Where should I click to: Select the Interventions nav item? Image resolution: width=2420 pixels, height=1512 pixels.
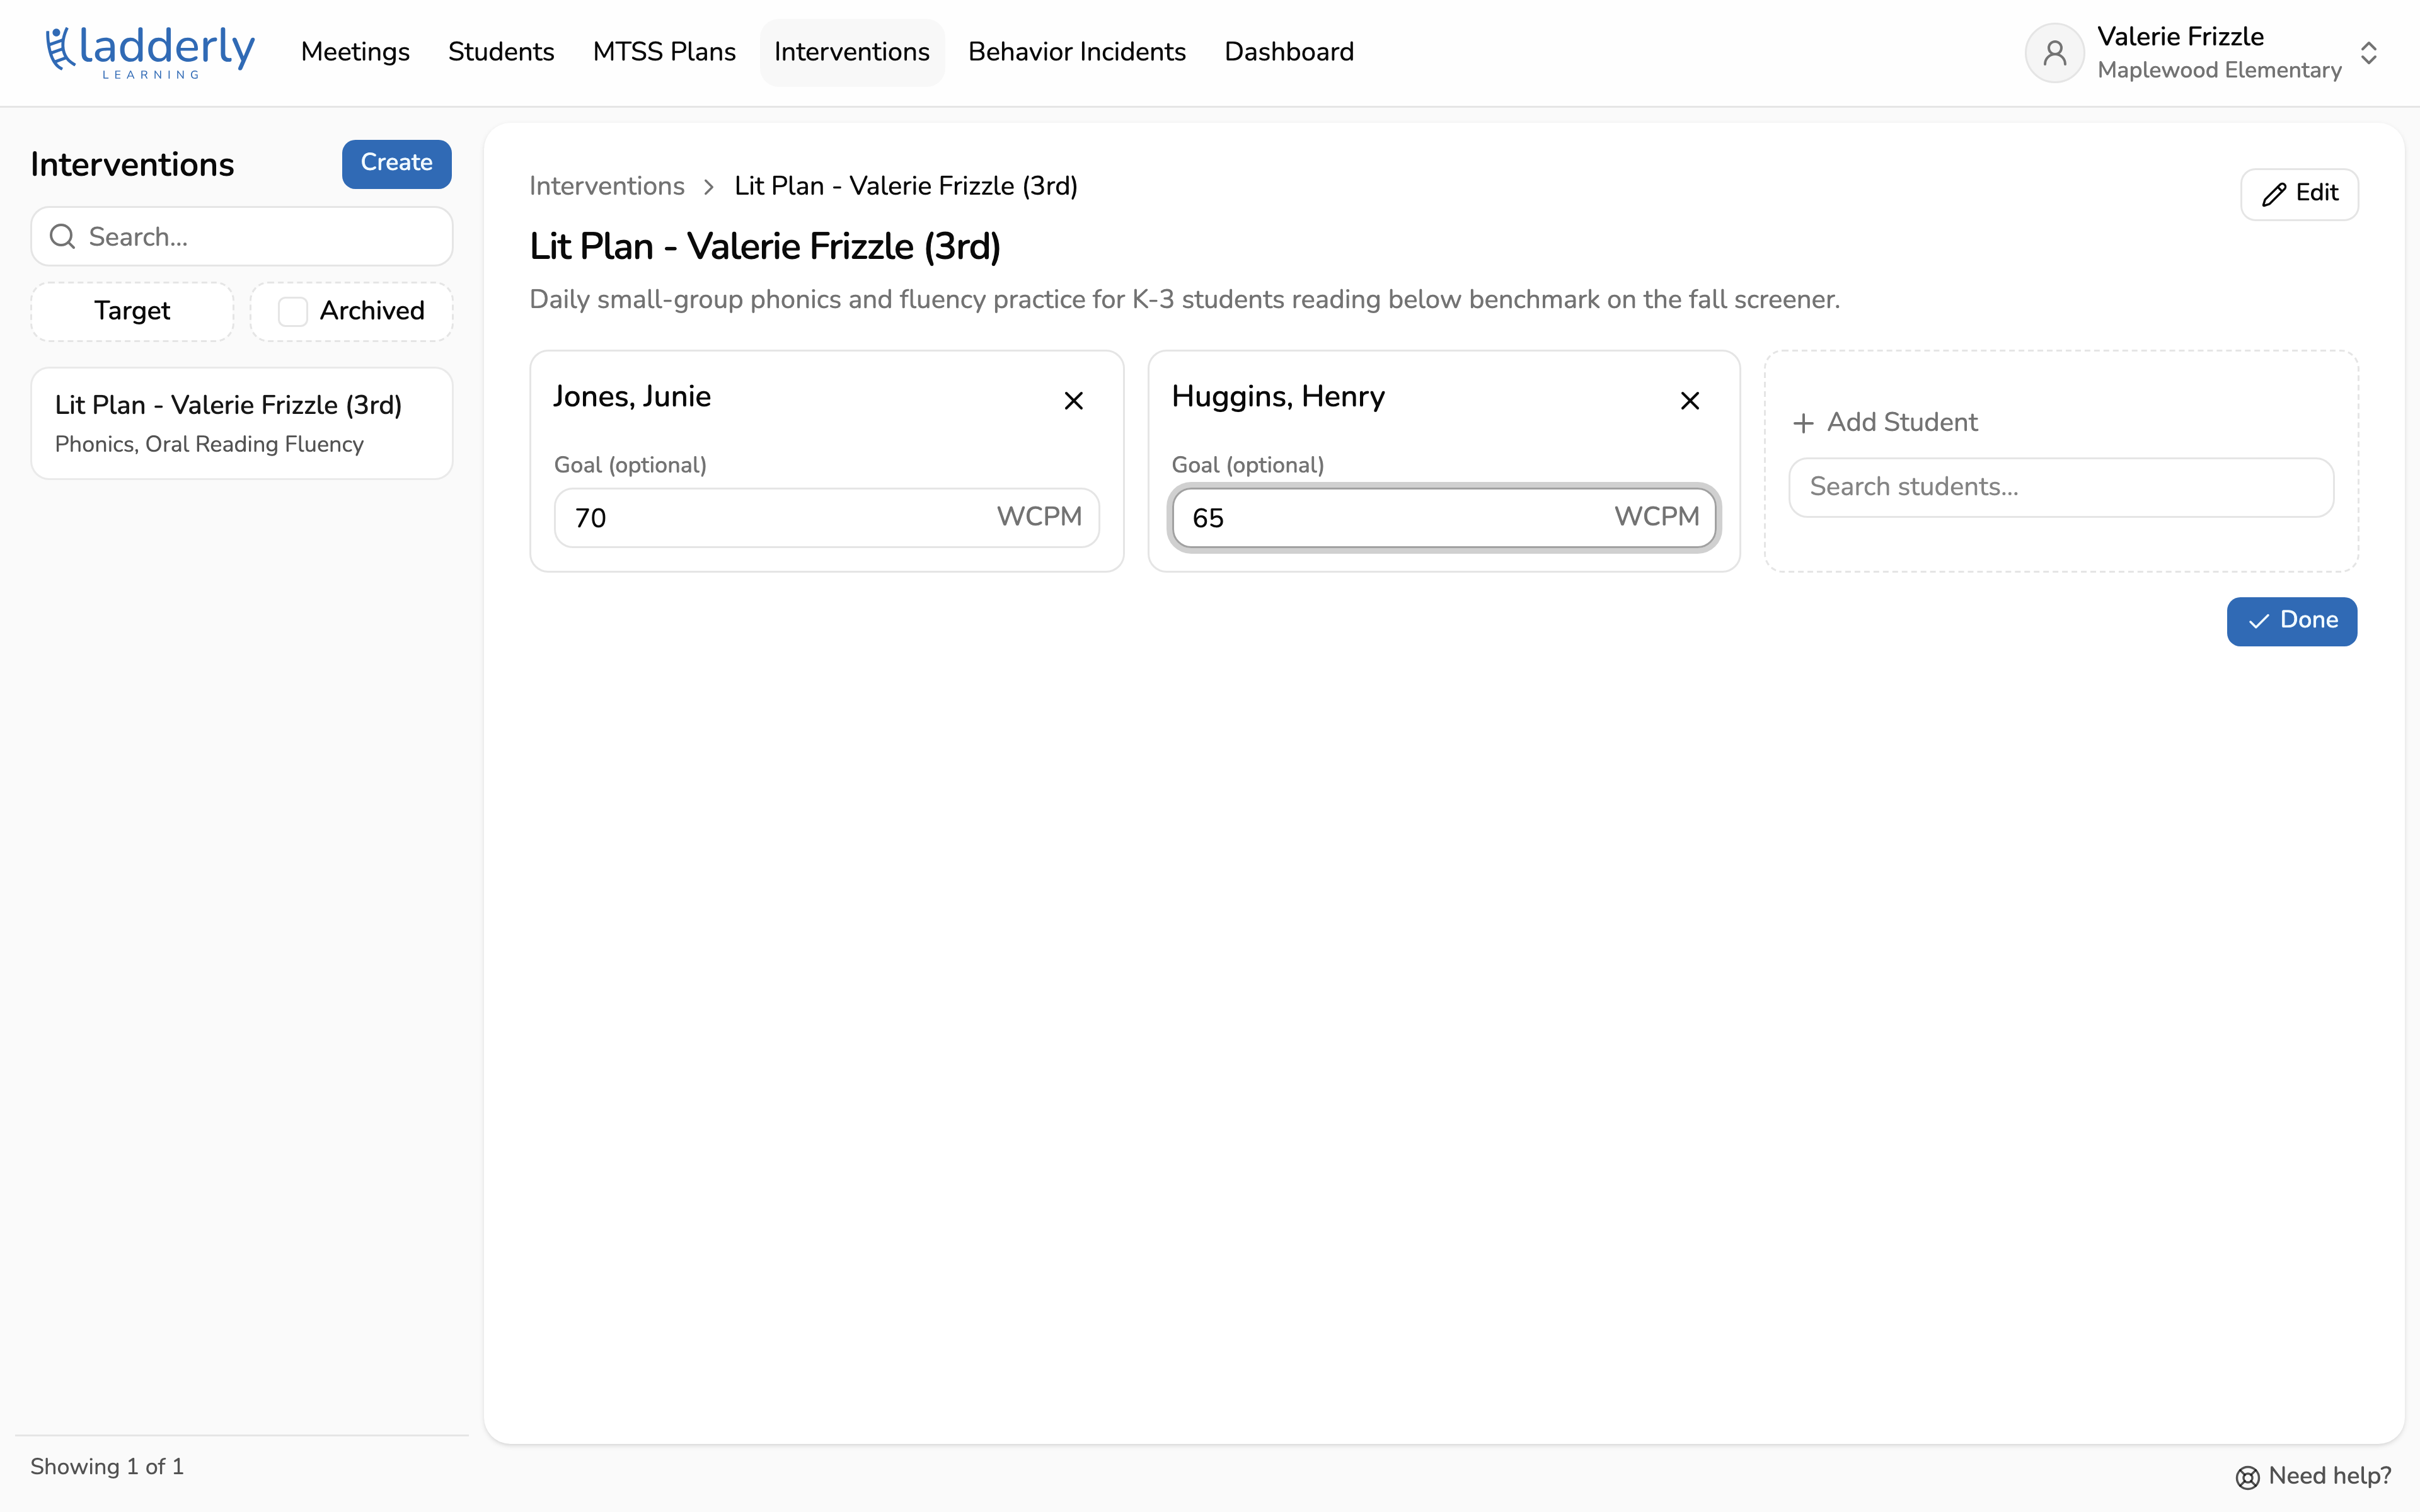pos(852,52)
